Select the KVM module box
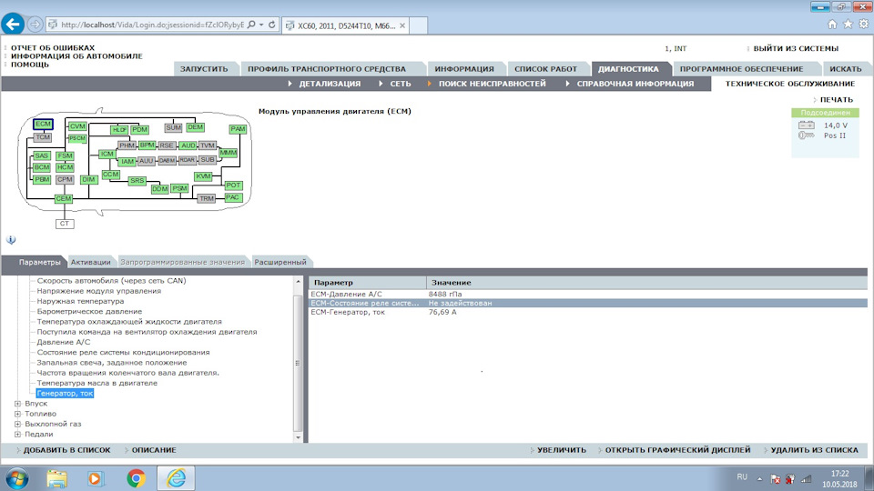 point(203,175)
